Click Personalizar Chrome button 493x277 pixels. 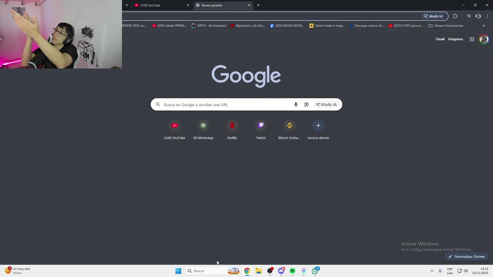pyautogui.click(x=466, y=257)
